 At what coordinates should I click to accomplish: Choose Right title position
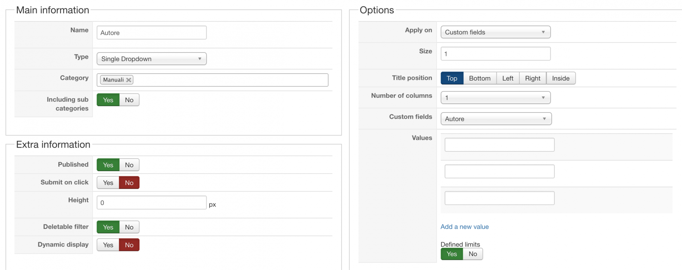pyautogui.click(x=533, y=78)
